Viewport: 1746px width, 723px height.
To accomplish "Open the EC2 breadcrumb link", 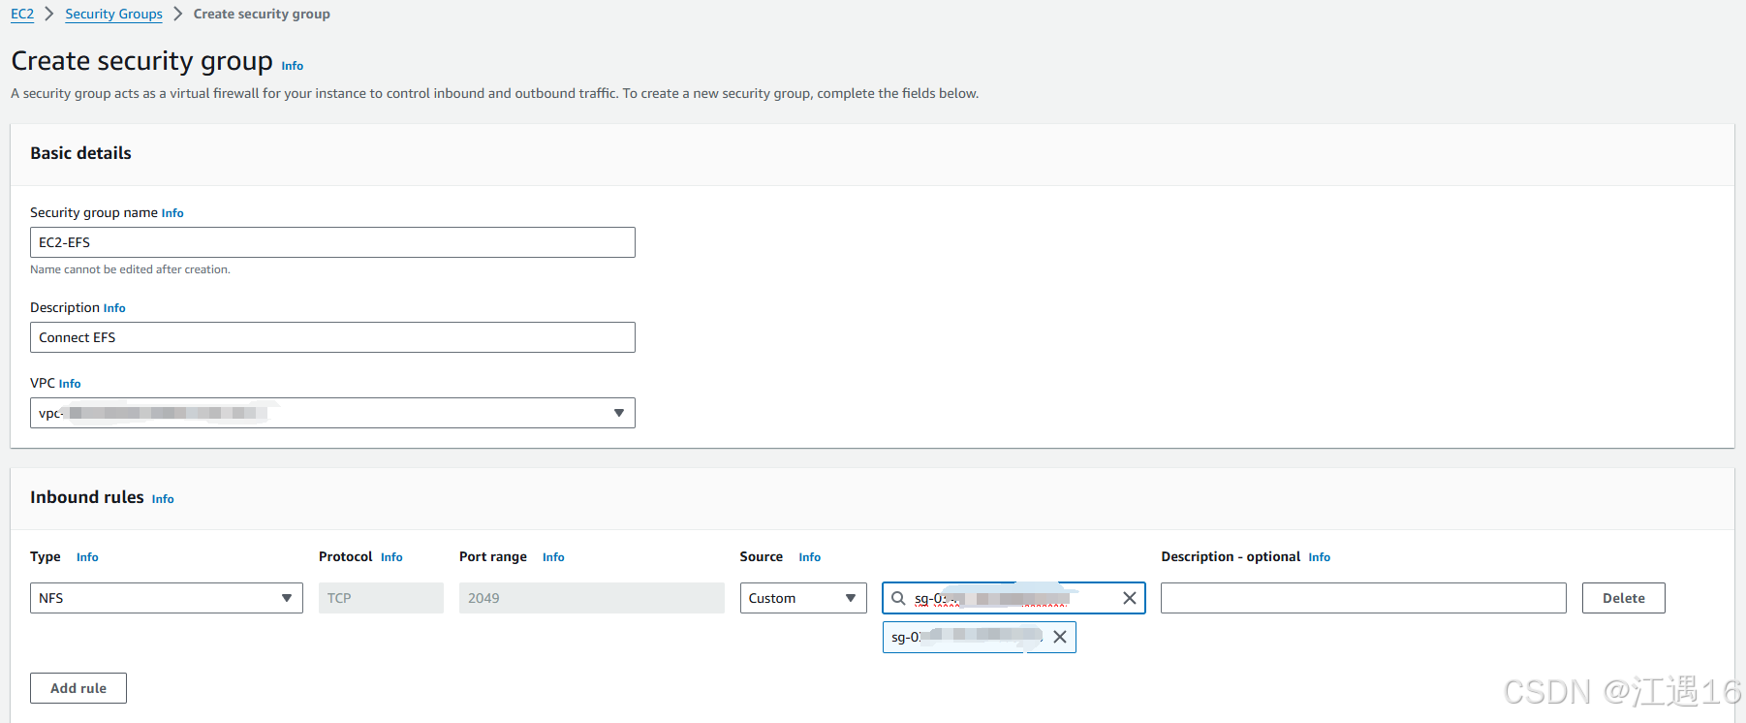I will pyautogui.click(x=22, y=14).
